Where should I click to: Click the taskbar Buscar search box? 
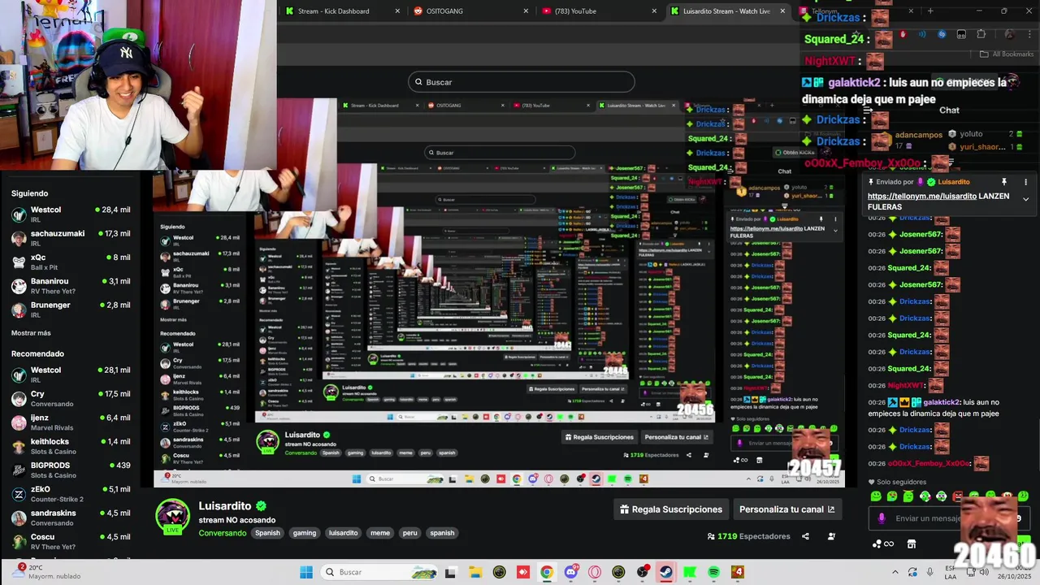[x=380, y=572]
